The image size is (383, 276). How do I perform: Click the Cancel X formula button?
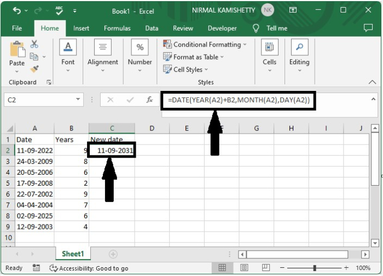(111, 100)
